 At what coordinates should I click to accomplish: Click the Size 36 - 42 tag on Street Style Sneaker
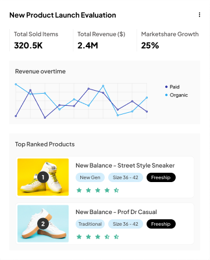[x=126, y=177]
